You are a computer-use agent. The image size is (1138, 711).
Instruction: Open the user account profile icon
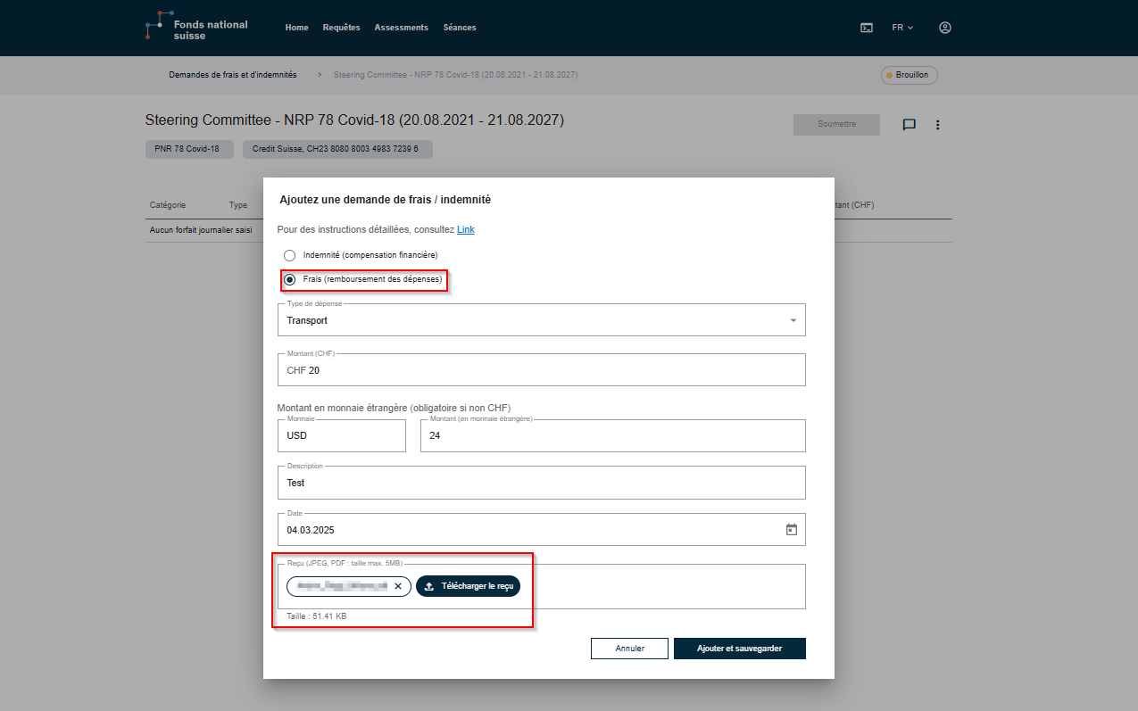(945, 28)
